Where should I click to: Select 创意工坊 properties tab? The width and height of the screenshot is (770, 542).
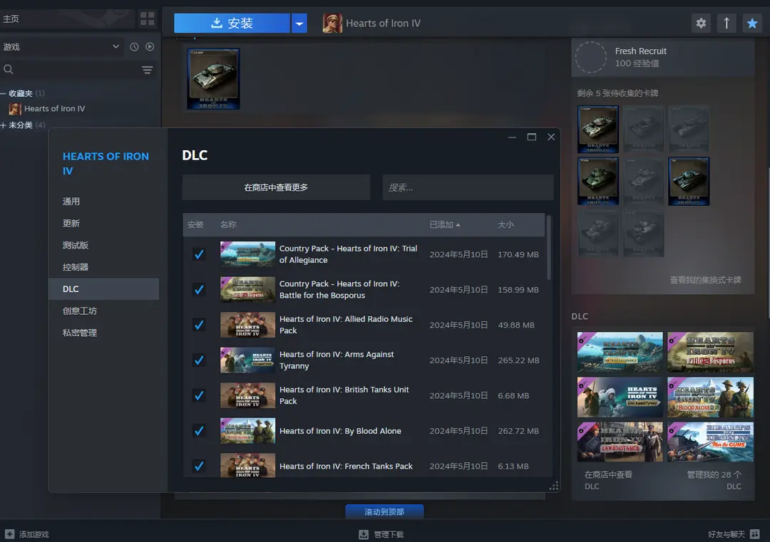point(103,311)
